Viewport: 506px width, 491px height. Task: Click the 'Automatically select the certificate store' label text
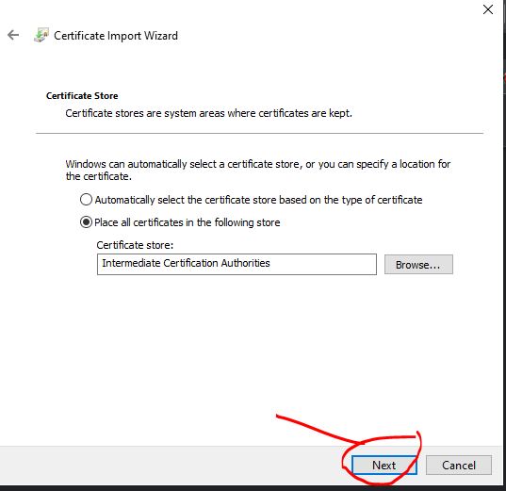(x=258, y=200)
